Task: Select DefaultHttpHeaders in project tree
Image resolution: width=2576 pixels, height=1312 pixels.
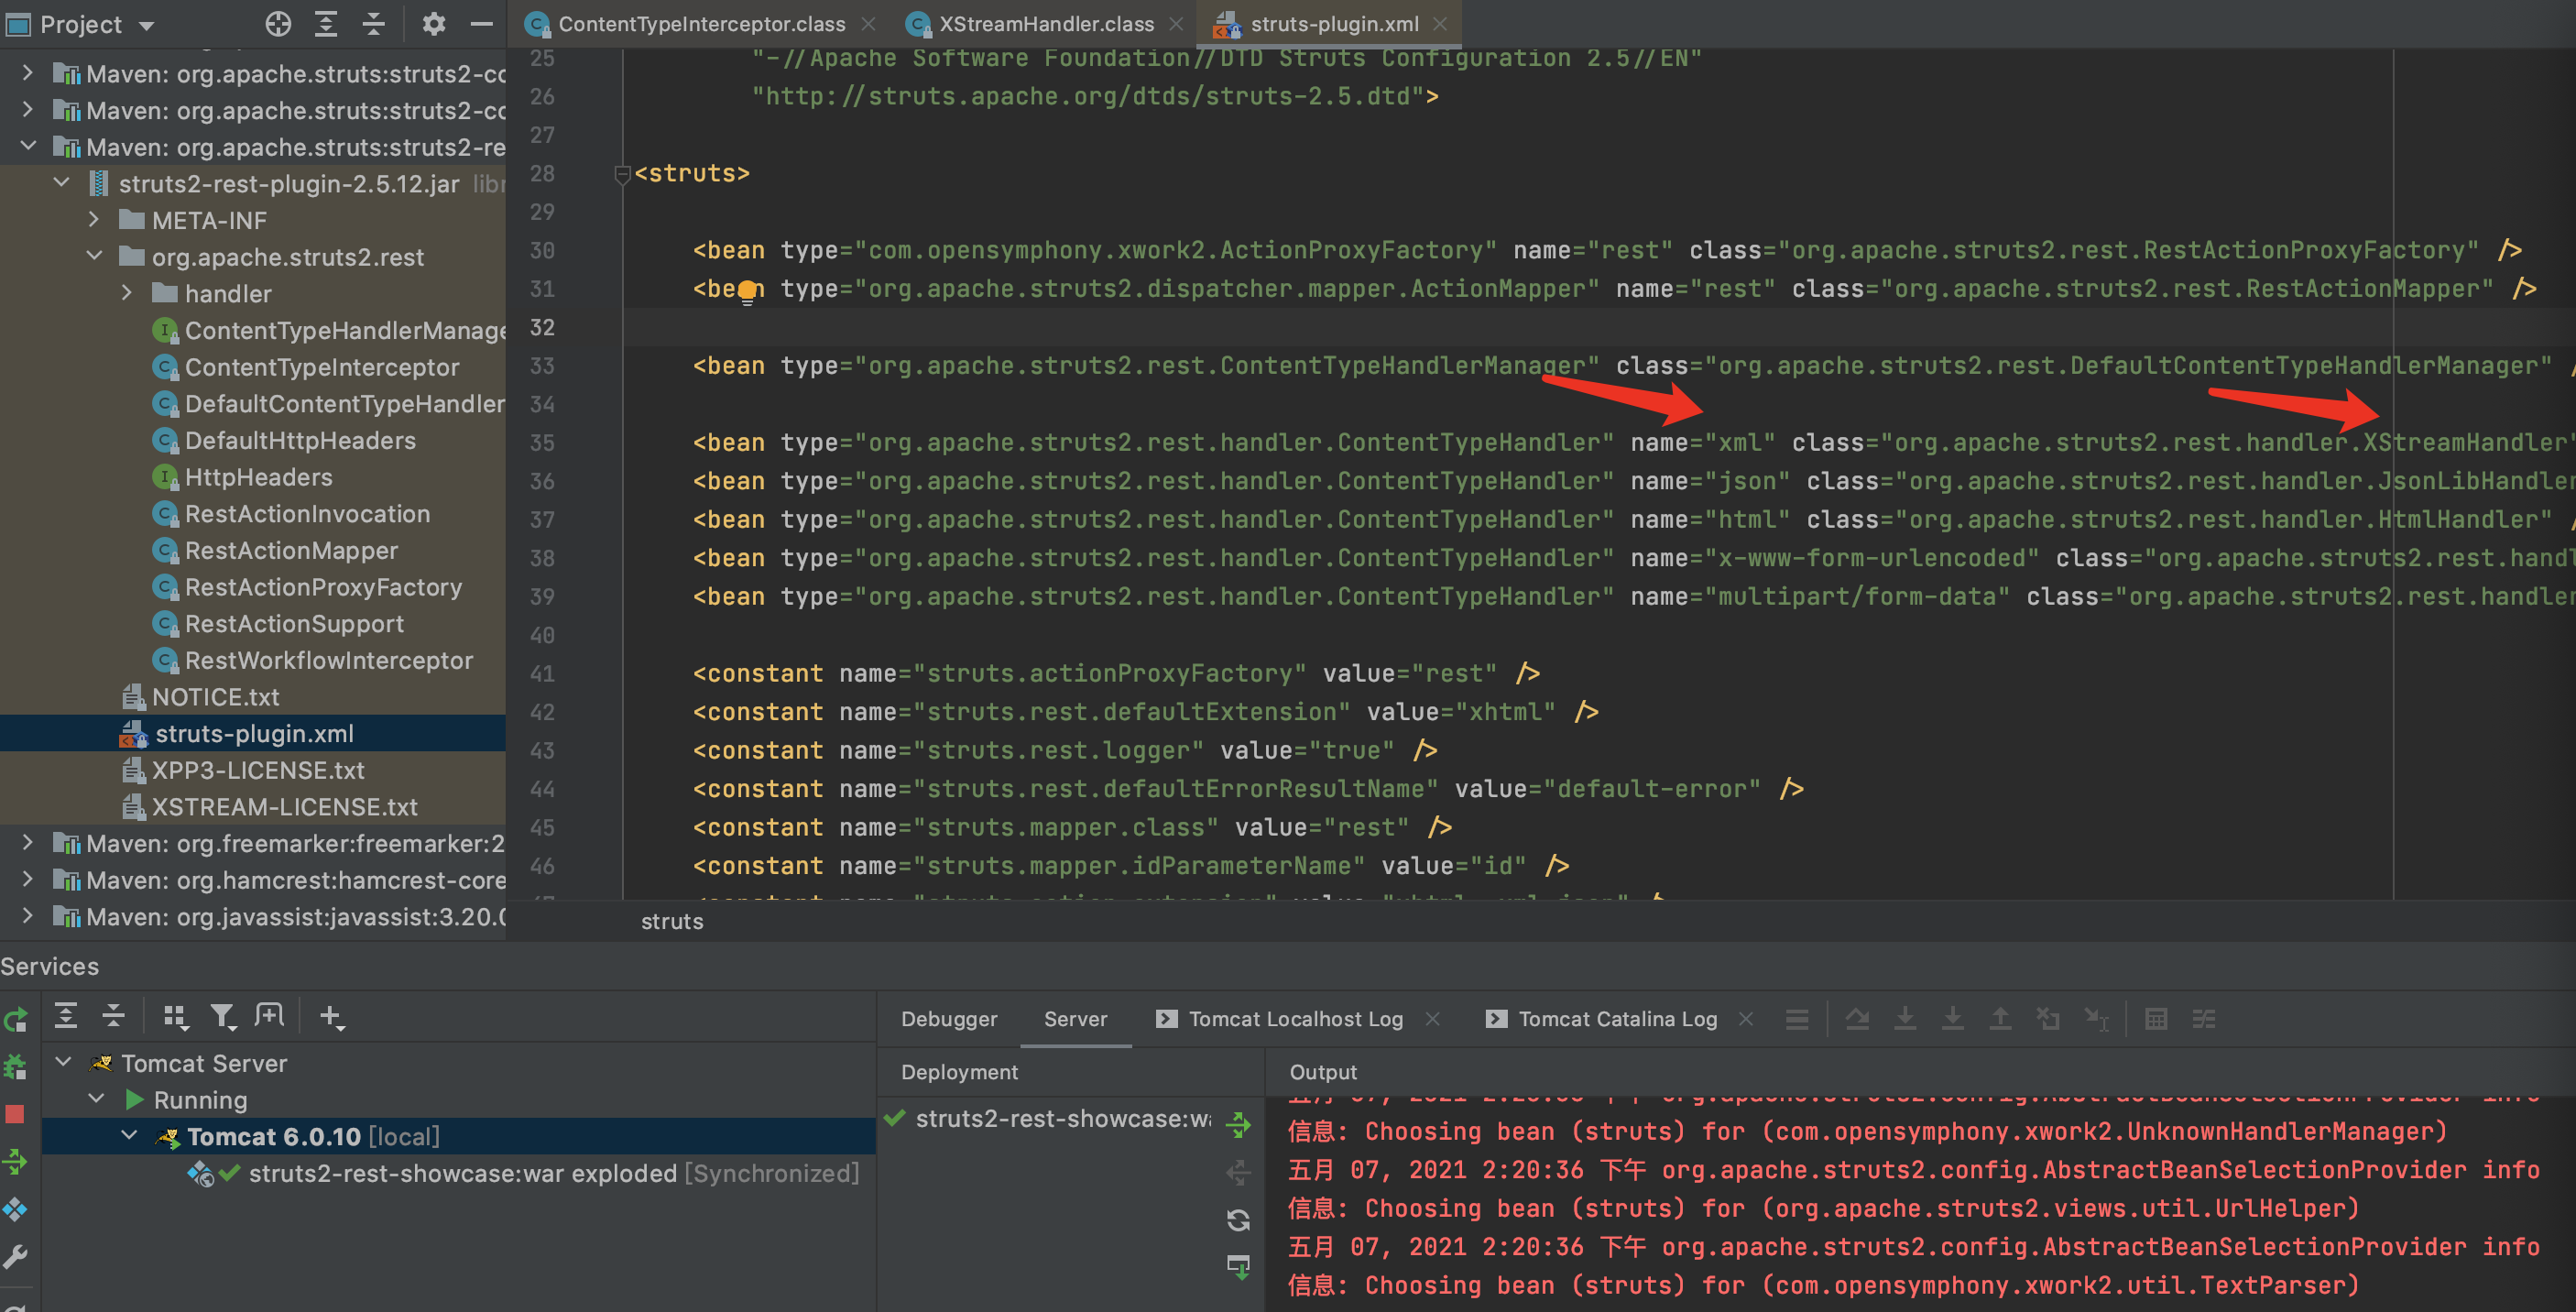Action: tap(300, 440)
